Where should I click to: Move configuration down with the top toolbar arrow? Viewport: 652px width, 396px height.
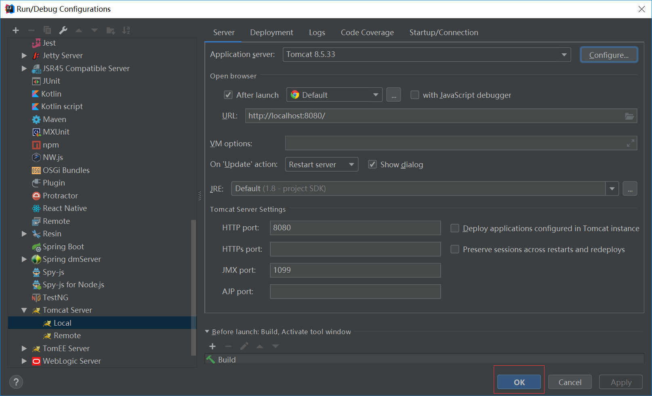point(95,30)
